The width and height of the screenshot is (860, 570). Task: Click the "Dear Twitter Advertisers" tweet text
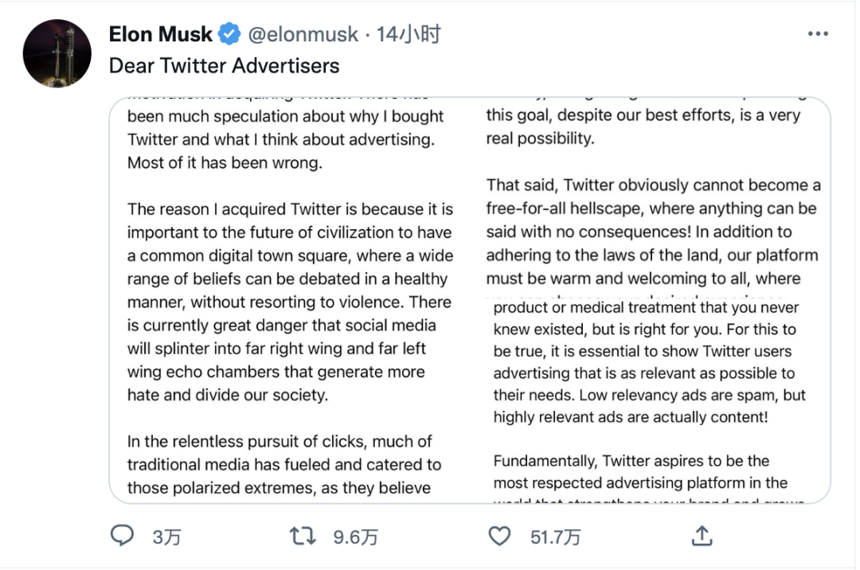224,65
